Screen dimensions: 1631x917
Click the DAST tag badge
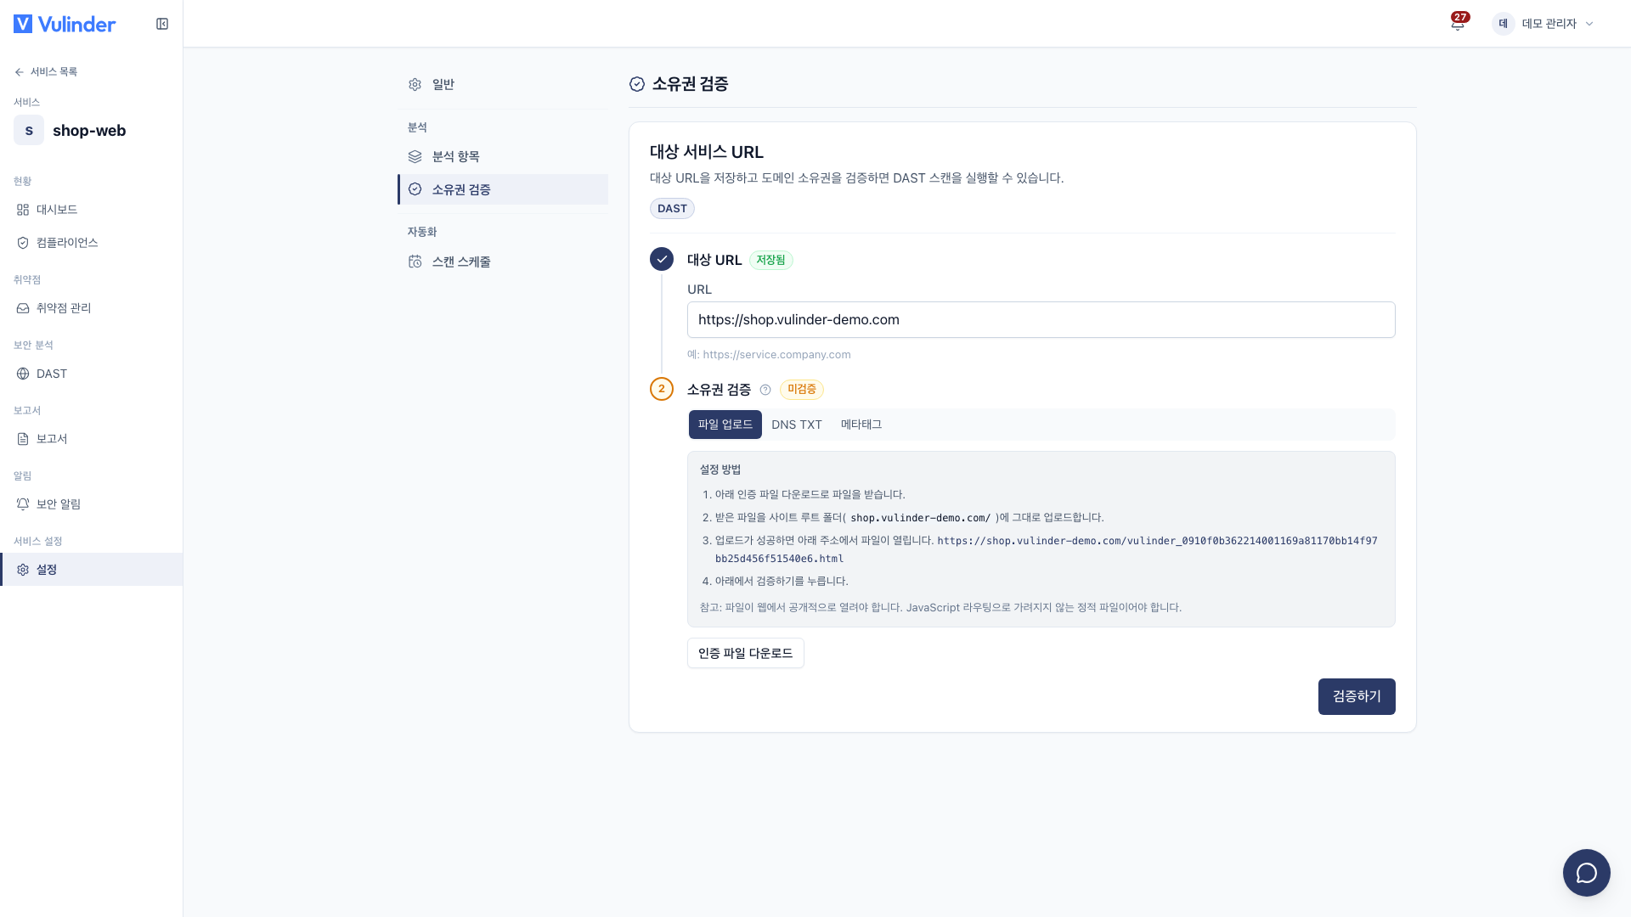click(672, 209)
